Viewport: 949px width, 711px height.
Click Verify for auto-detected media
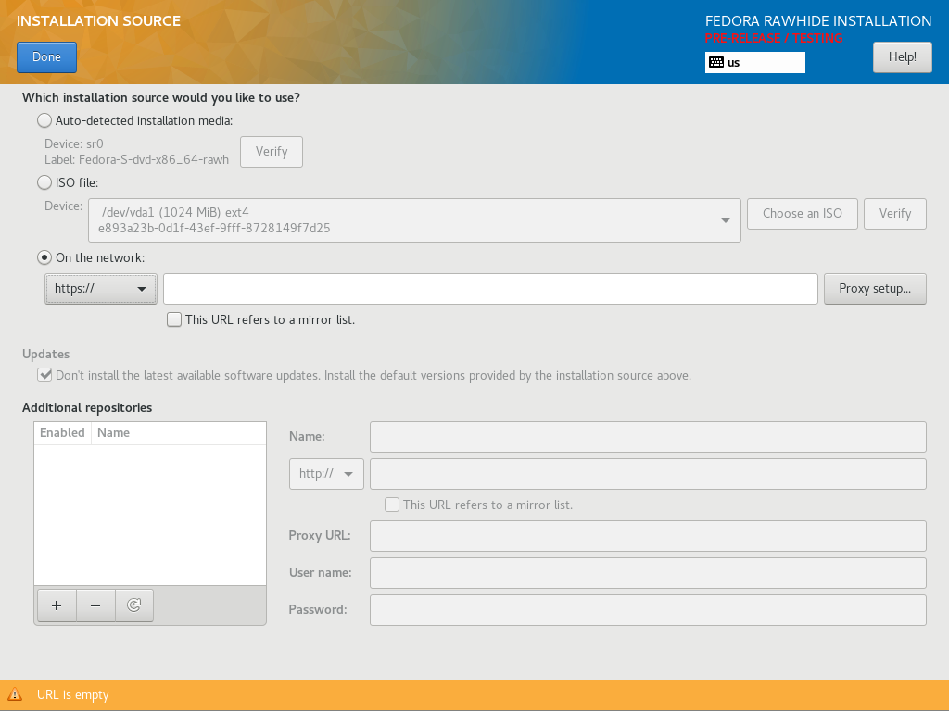click(x=272, y=151)
